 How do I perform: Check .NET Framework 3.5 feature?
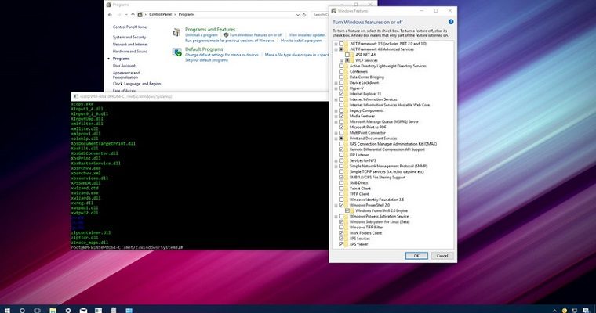click(x=341, y=44)
